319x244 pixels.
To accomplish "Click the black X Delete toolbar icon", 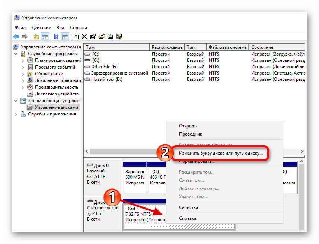I will [84, 37].
